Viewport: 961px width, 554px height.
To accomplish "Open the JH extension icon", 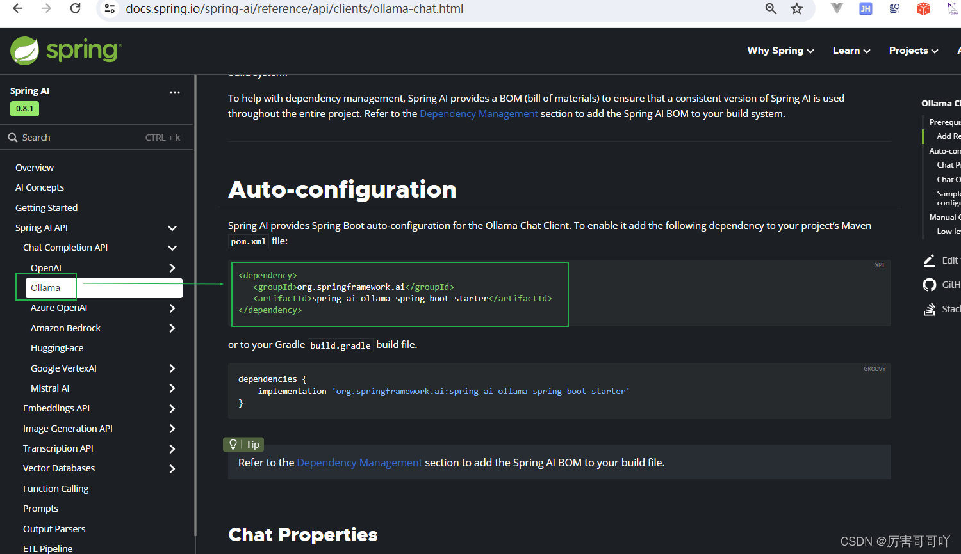I will (x=866, y=8).
